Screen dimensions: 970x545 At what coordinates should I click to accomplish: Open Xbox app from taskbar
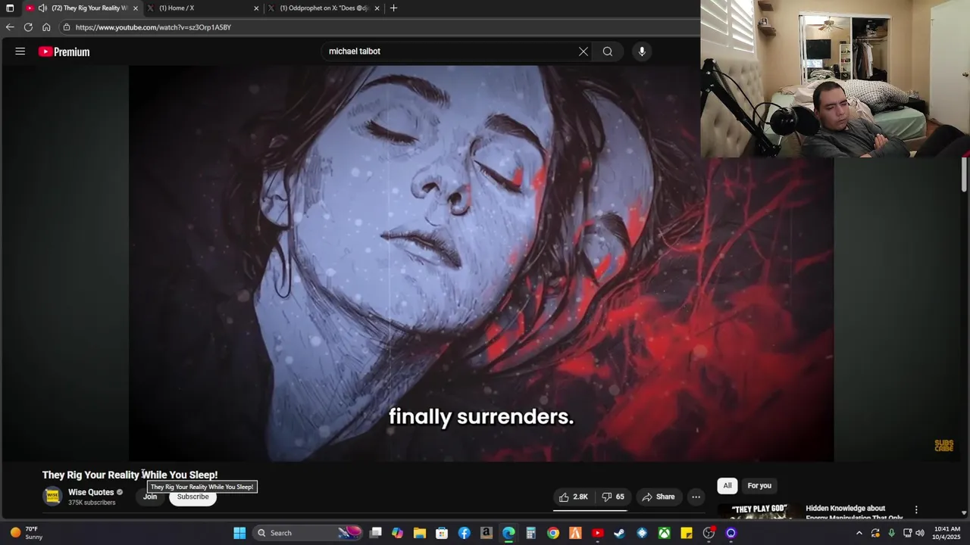coord(664,533)
